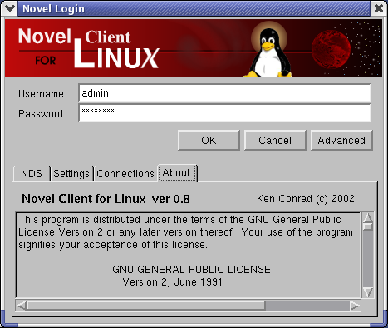
Task: Click 'signifies your acceptance of this license' line
Action: 113,245
